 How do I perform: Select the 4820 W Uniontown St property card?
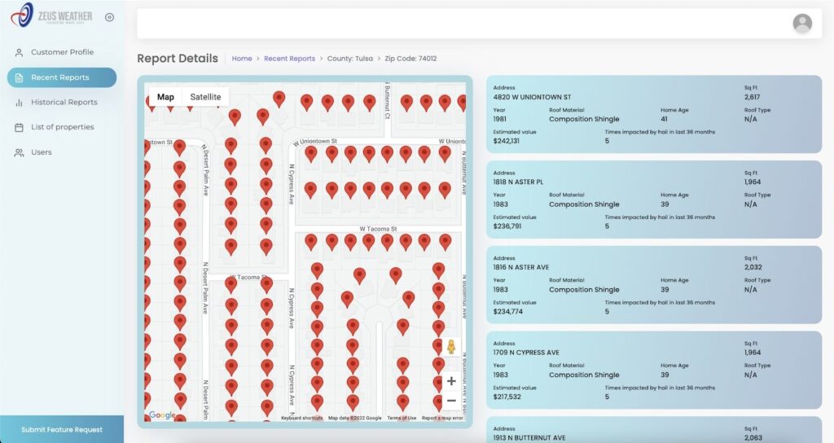653,114
